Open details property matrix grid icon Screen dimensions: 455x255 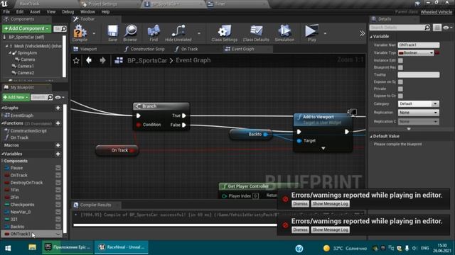pos(437,28)
